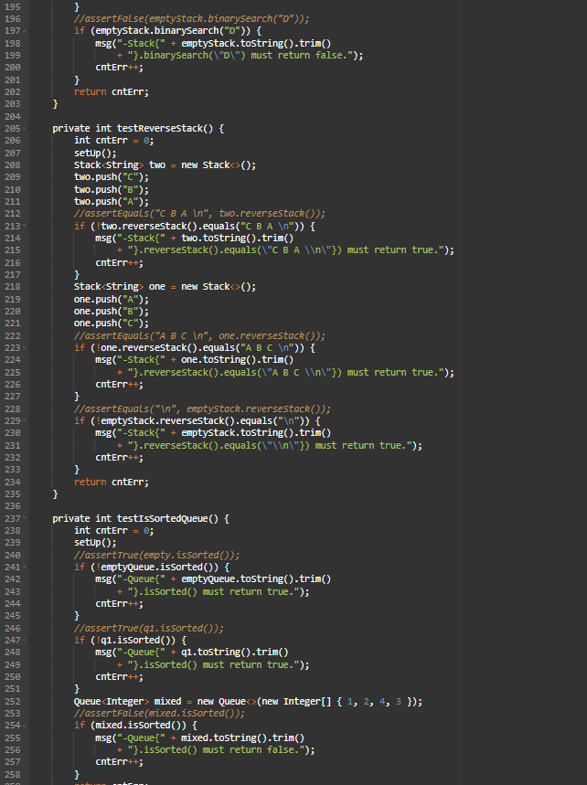Image resolution: width=587 pixels, height=785 pixels.
Task: Collapse the emptyQueue if-block fold at line 241
Action: pyautogui.click(x=25, y=568)
